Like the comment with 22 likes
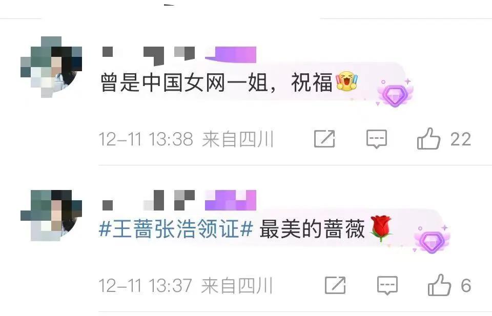The width and height of the screenshot is (492, 316). 428,139
